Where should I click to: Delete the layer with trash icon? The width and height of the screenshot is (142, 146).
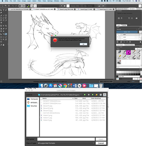click(141, 42)
